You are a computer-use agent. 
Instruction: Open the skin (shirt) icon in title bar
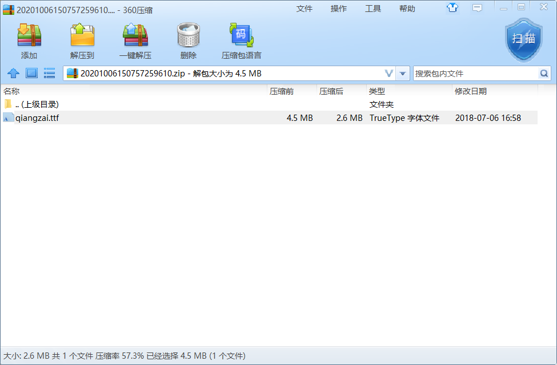point(452,8)
